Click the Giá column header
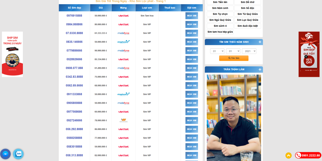This screenshot has width=322, height=161. tap(101, 8)
